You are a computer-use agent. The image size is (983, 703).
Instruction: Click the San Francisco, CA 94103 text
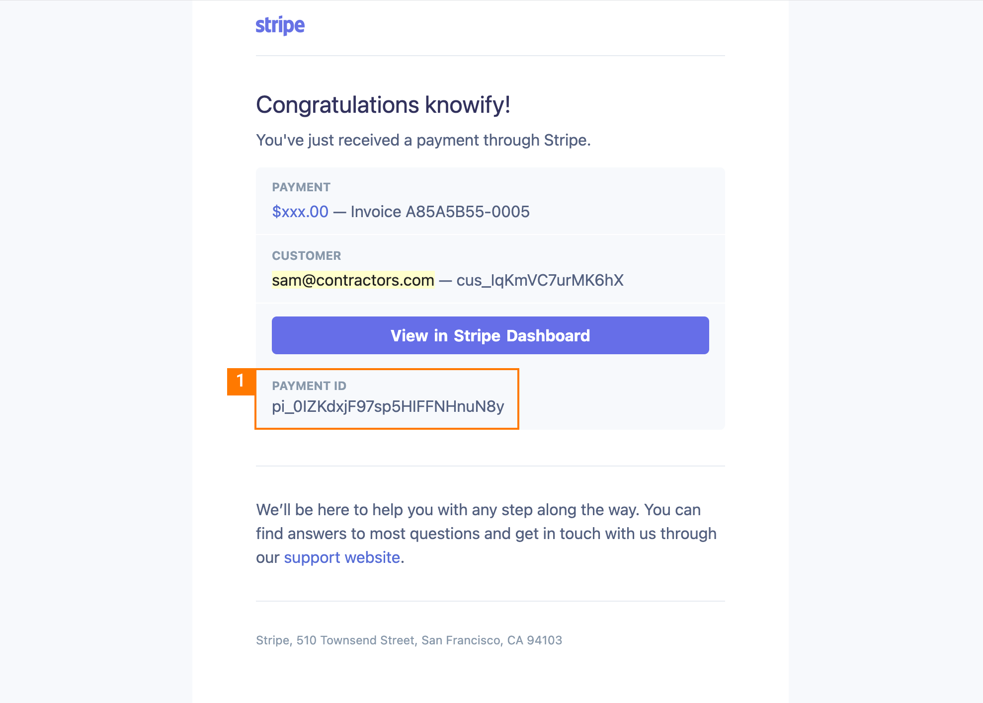coord(492,640)
